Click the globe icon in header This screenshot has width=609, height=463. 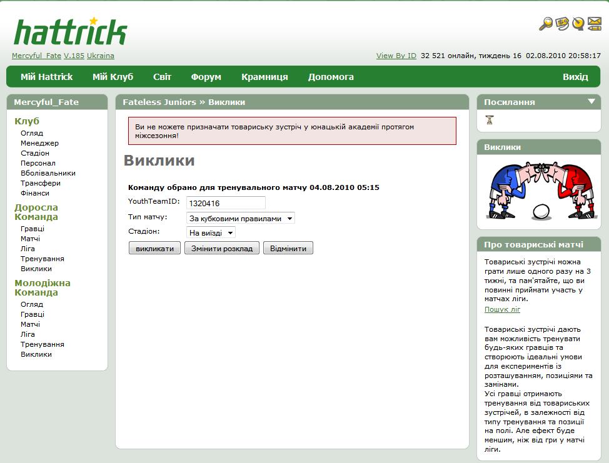pyautogui.click(x=578, y=24)
